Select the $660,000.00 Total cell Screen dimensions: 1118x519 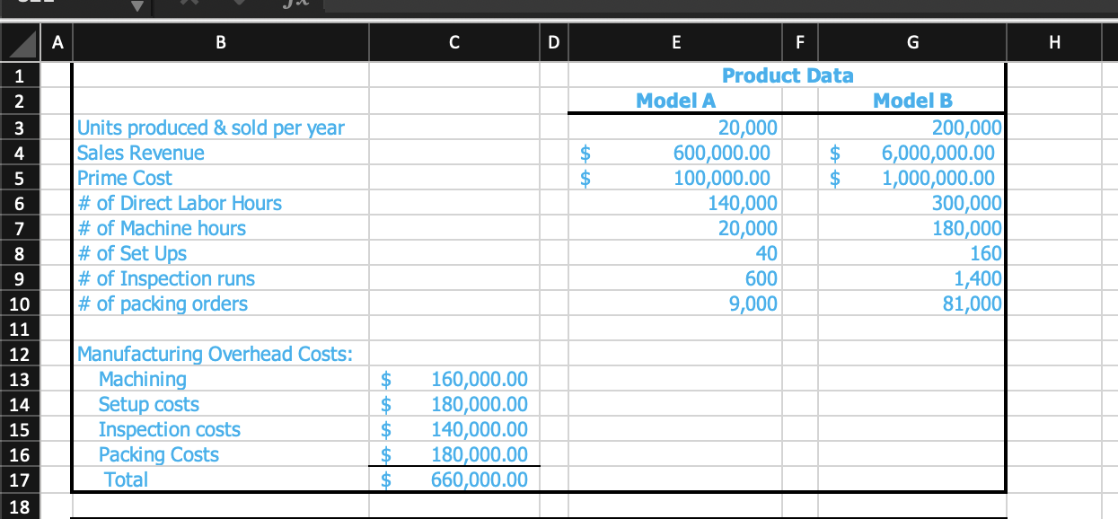pos(453,479)
